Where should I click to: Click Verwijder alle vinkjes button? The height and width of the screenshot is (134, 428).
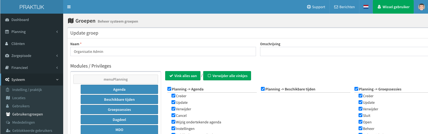[x=227, y=76]
